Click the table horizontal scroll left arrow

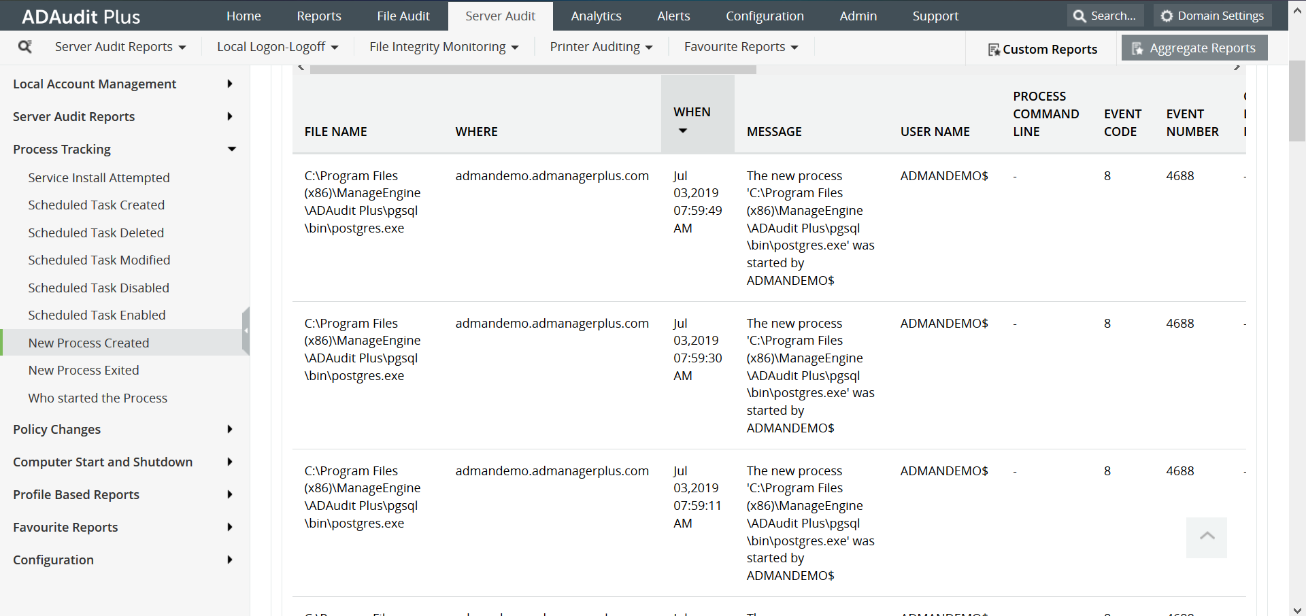pyautogui.click(x=301, y=67)
